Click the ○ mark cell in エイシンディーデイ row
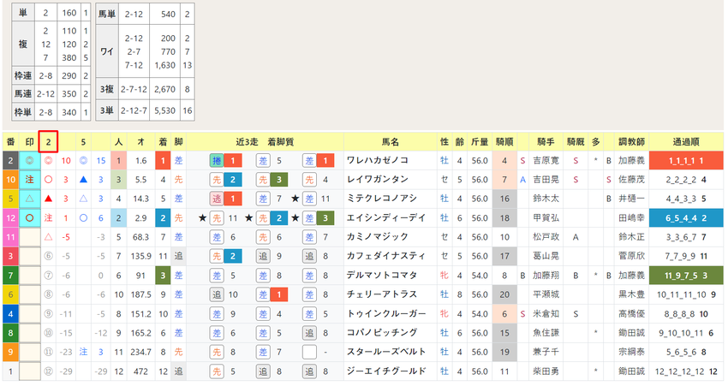 (x=30, y=218)
